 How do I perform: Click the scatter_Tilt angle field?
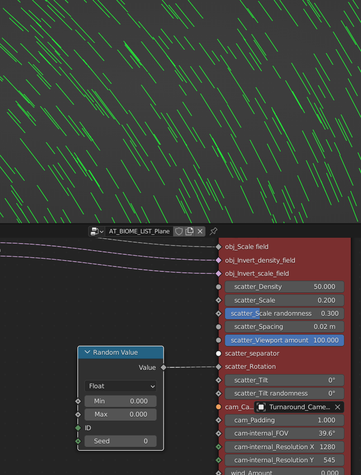coord(285,380)
